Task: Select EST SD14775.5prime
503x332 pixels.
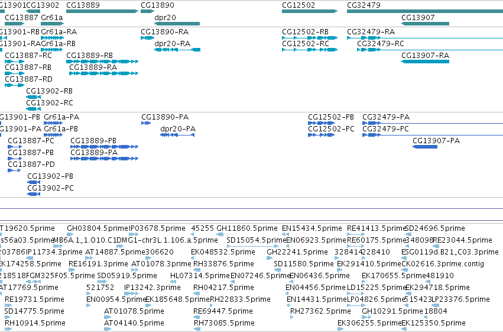Action: (34, 311)
